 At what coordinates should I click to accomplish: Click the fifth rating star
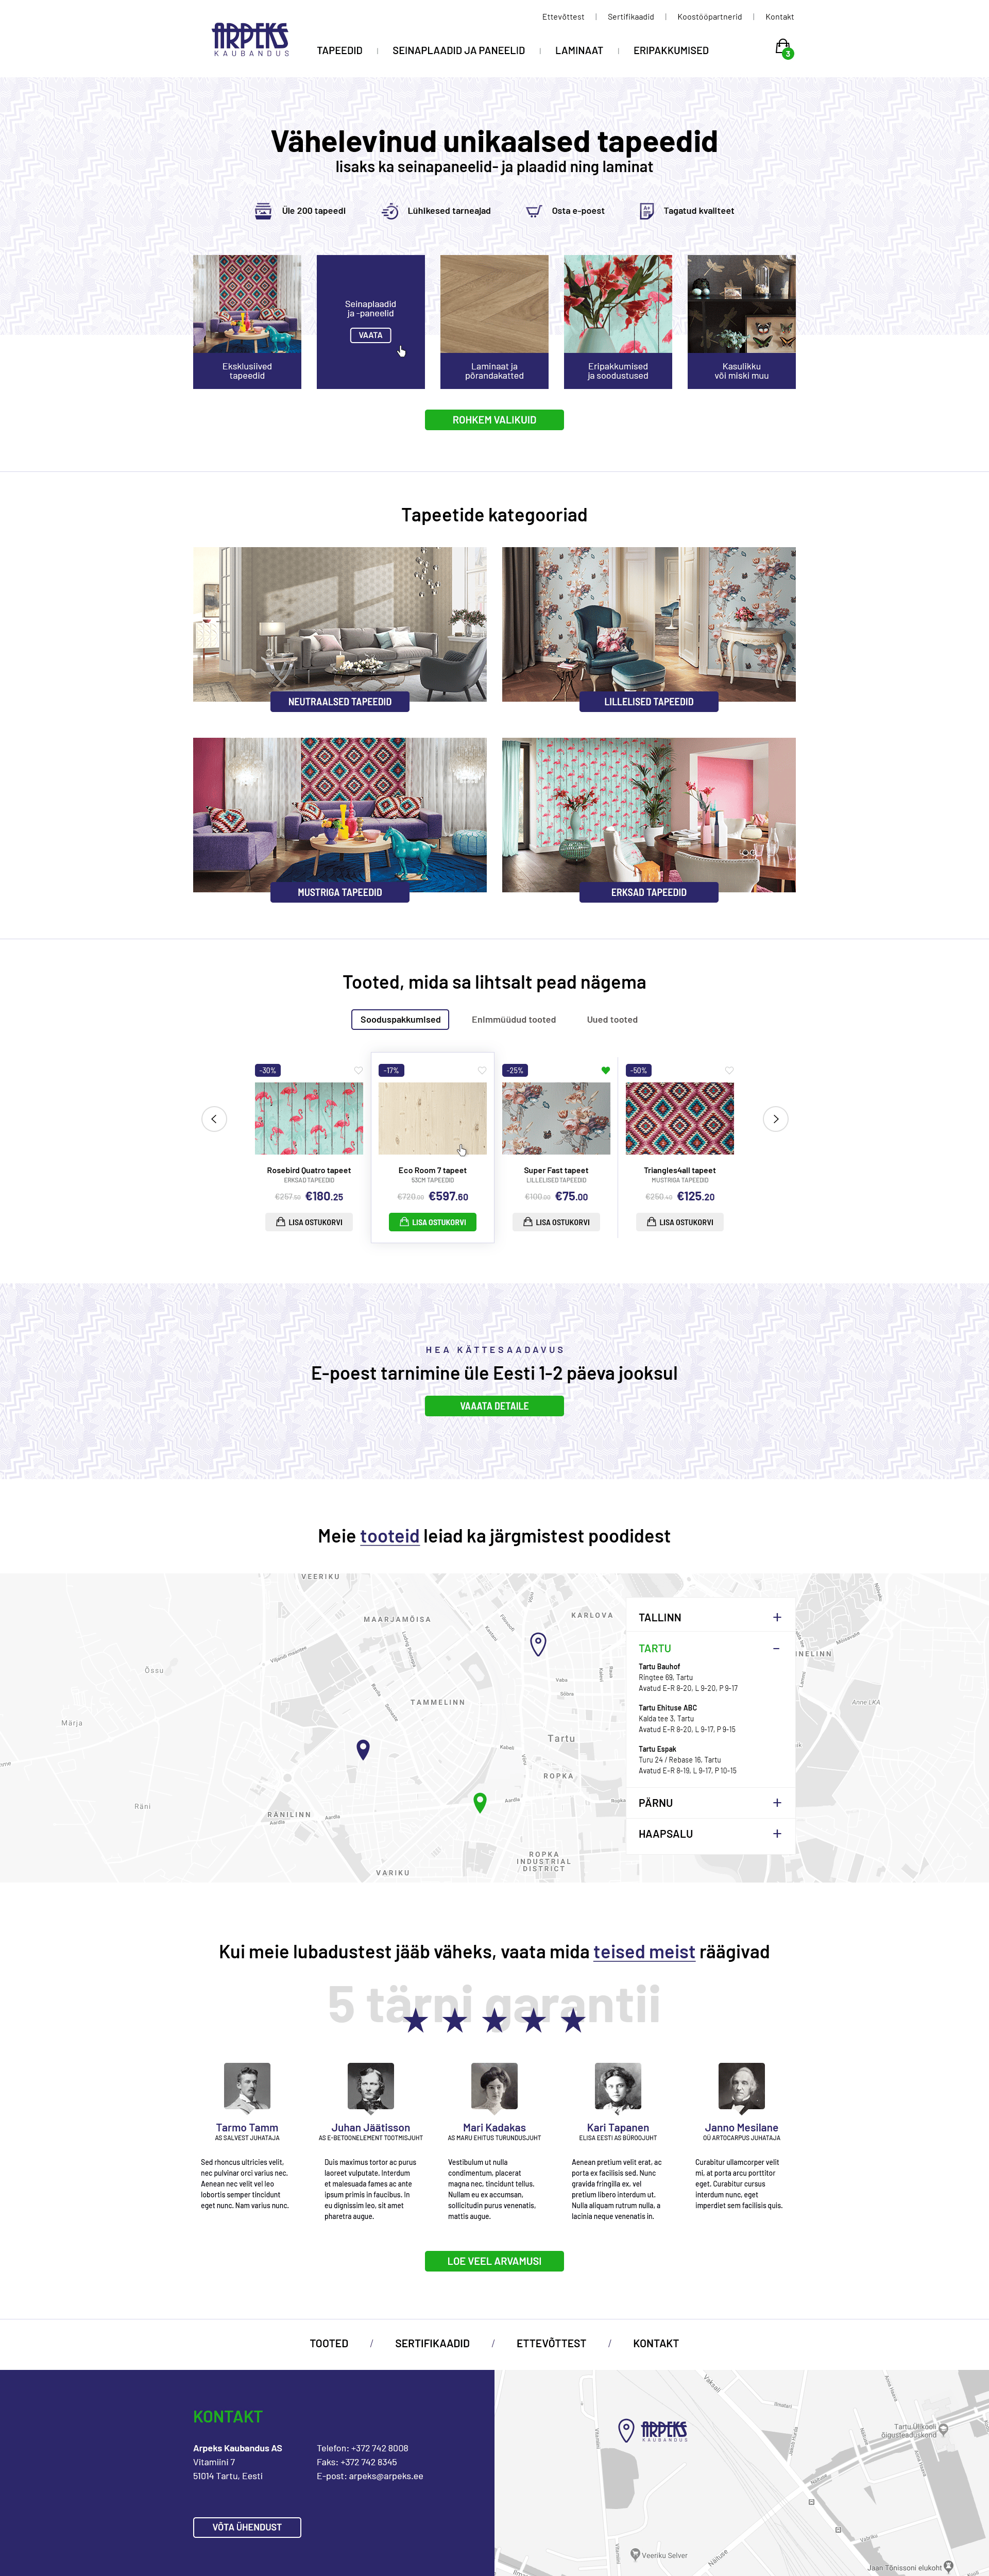pyautogui.click(x=573, y=2021)
